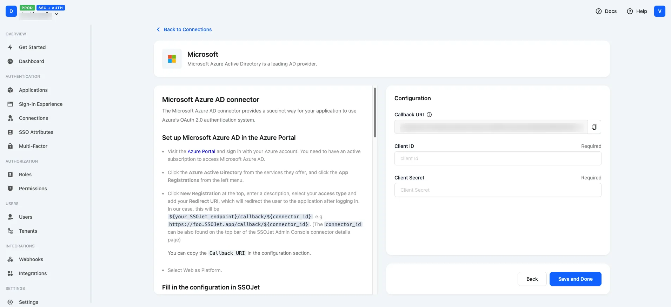
Task: Open the Azure Portal link
Action: [201, 151]
